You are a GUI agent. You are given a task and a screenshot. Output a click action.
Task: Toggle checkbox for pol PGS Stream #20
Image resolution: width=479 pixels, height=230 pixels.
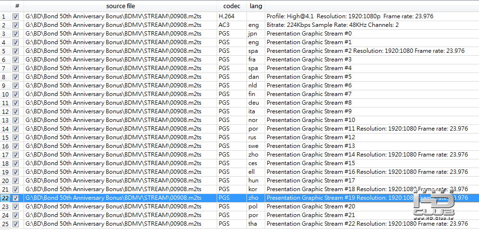[16, 206]
